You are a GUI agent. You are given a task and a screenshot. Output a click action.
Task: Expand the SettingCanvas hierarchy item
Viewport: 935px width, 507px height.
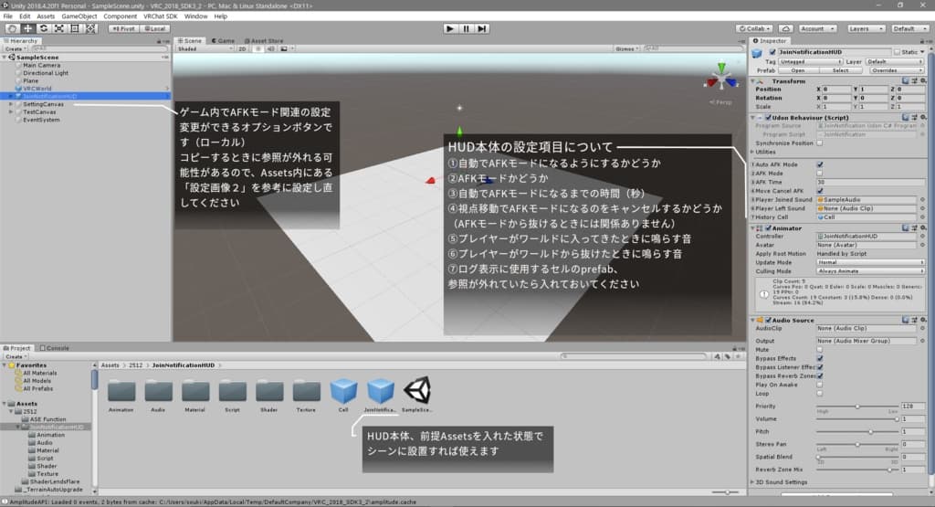click(x=11, y=104)
